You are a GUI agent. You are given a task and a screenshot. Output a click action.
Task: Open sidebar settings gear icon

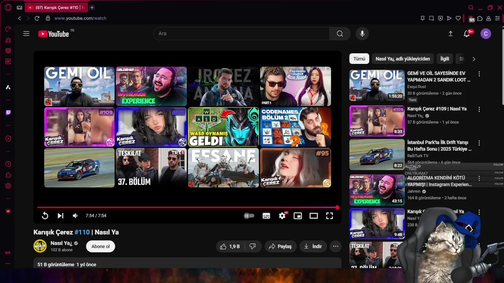8,186
